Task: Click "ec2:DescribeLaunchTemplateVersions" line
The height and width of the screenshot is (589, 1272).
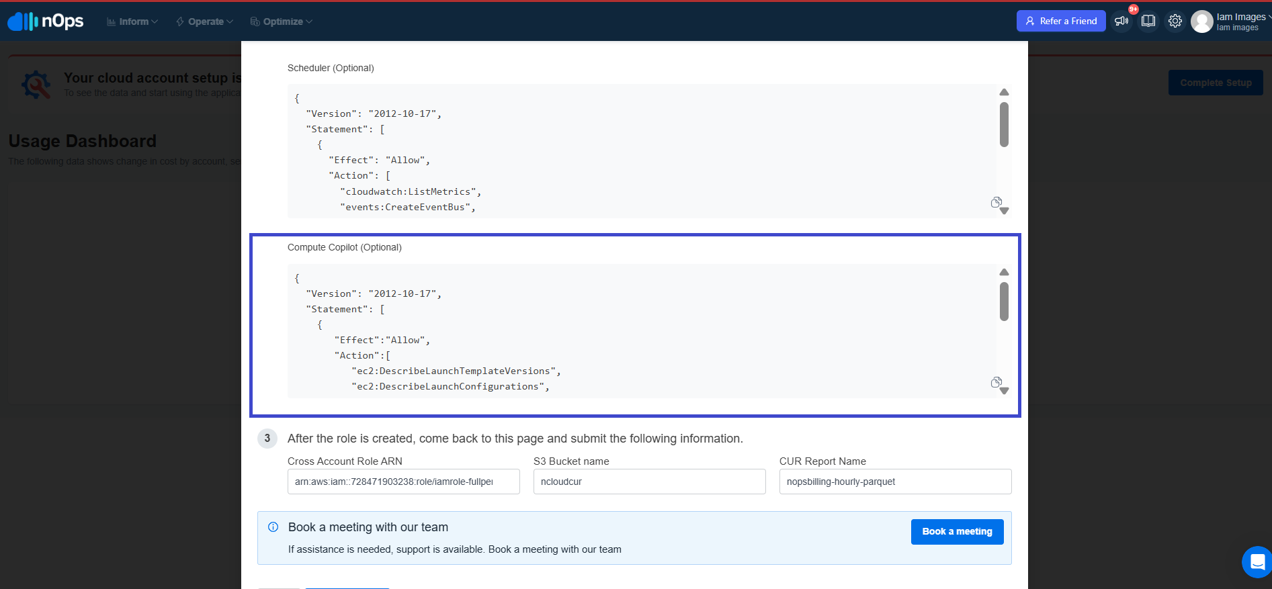Action: (x=456, y=371)
